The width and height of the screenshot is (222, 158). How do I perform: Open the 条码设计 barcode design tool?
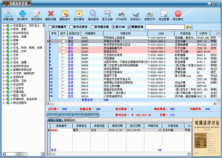pos(136,14)
